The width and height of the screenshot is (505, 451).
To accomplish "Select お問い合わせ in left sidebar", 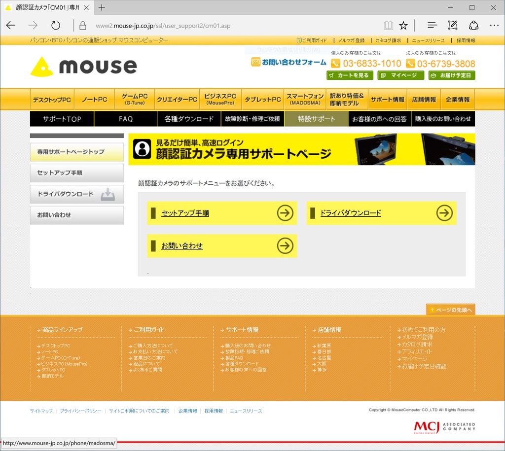I will point(76,215).
